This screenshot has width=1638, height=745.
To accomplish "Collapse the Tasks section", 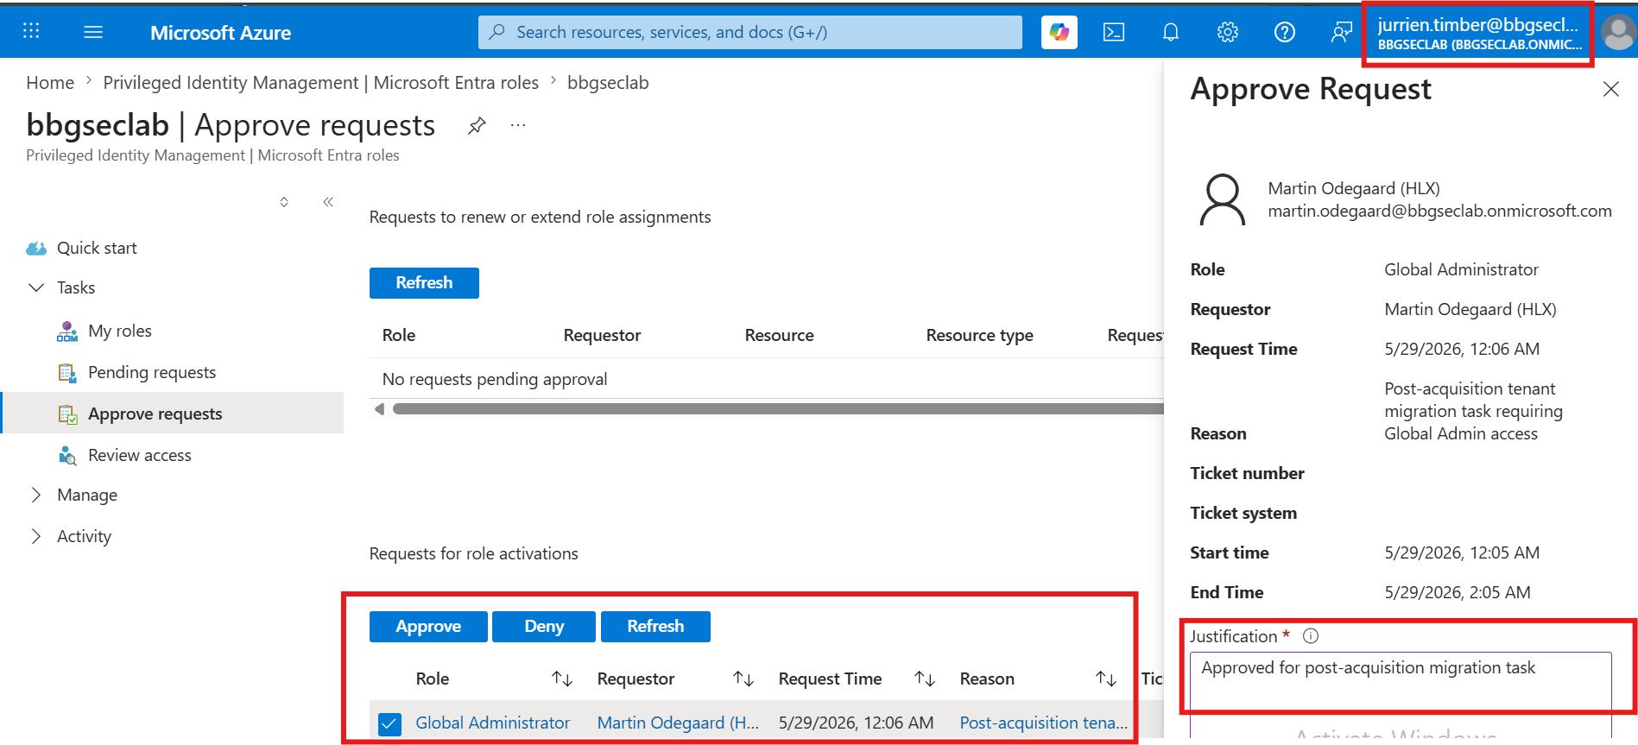I will click(36, 287).
